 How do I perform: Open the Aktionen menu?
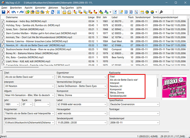coord(53,8)
